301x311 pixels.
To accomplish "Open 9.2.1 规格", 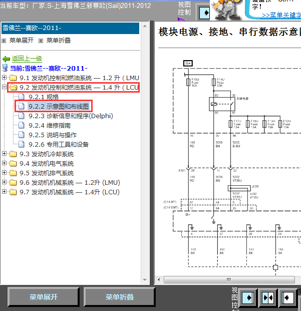I will tap(44, 97).
